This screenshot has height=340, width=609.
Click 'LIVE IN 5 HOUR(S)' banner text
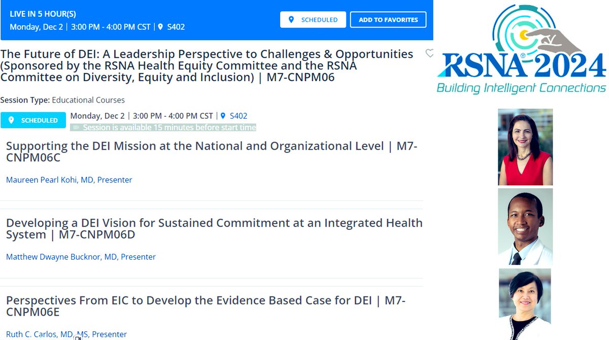tap(43, 14)
